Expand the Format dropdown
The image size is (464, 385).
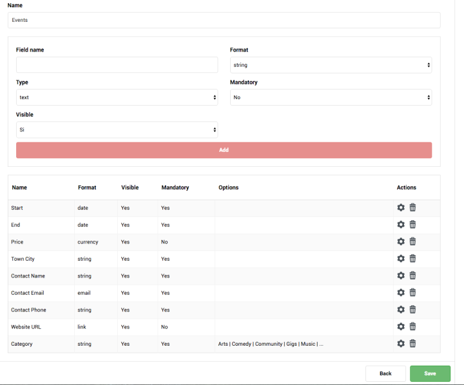(331, 65)
